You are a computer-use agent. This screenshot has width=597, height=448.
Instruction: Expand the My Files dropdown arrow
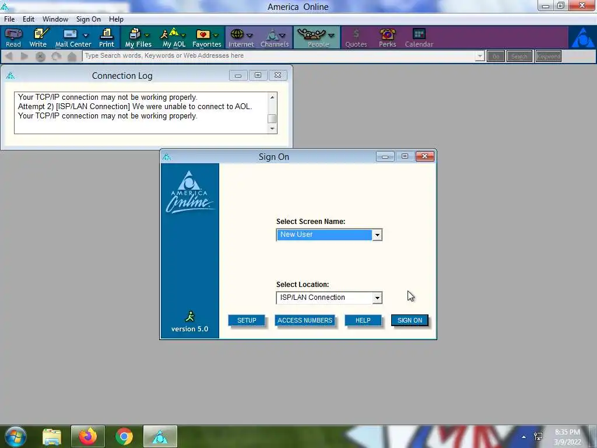tap(146, 36)
